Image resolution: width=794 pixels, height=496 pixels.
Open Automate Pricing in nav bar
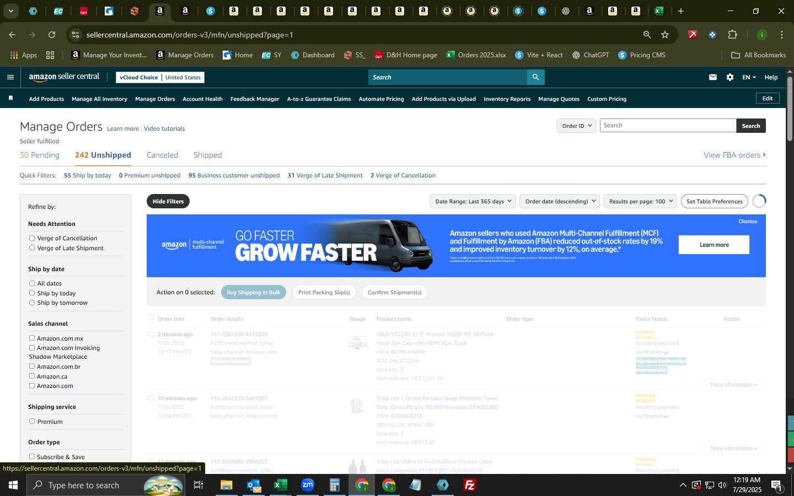point(381,99)
